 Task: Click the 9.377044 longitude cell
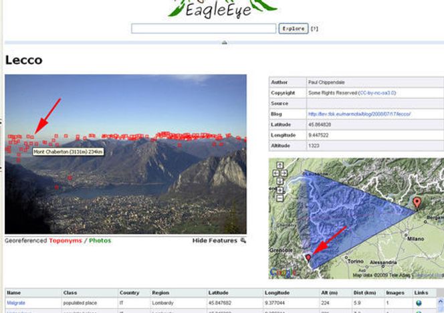click(275, 303)
